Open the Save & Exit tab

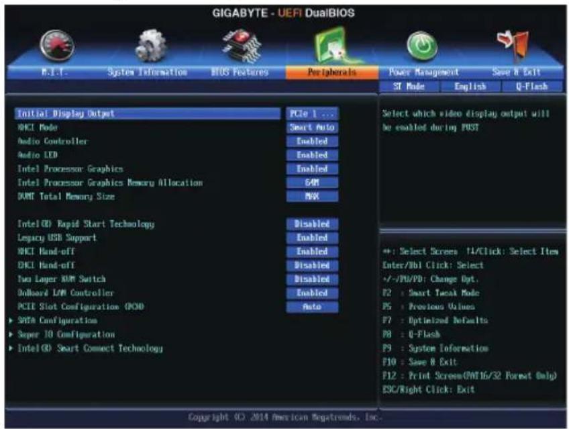(517, 73)
